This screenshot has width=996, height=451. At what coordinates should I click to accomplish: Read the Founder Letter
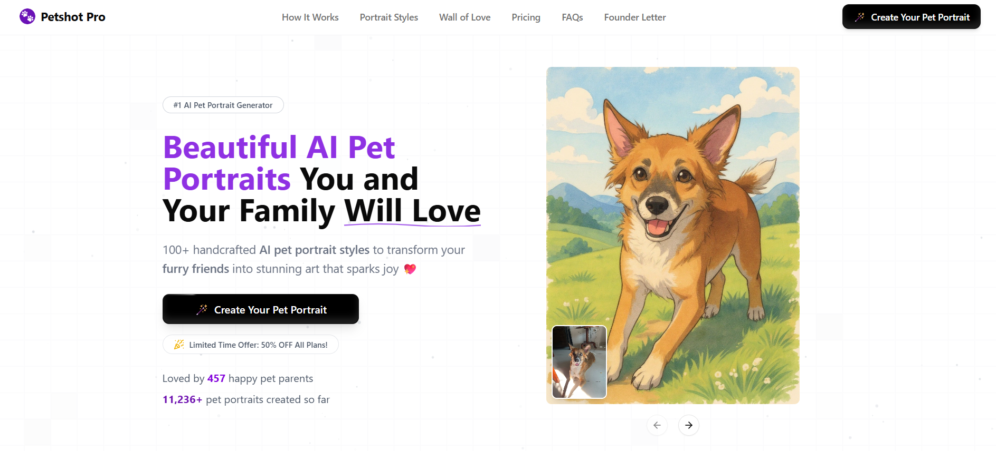[x=634, y=17]
